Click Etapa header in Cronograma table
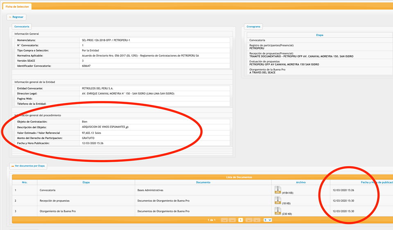The width and height of the screenshot is (393, 230). pos(320,35)
